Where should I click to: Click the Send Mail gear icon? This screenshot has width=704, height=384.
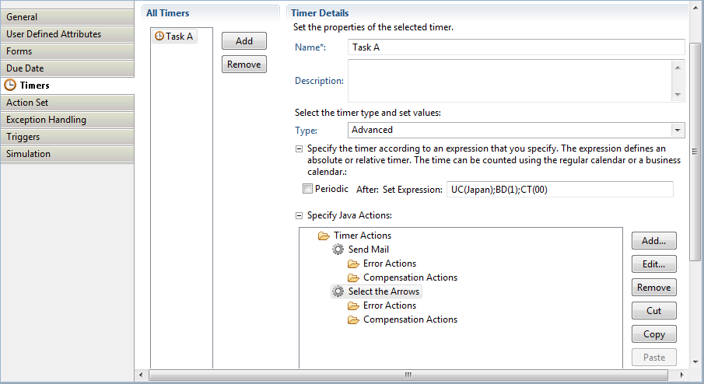pos(338,250)
